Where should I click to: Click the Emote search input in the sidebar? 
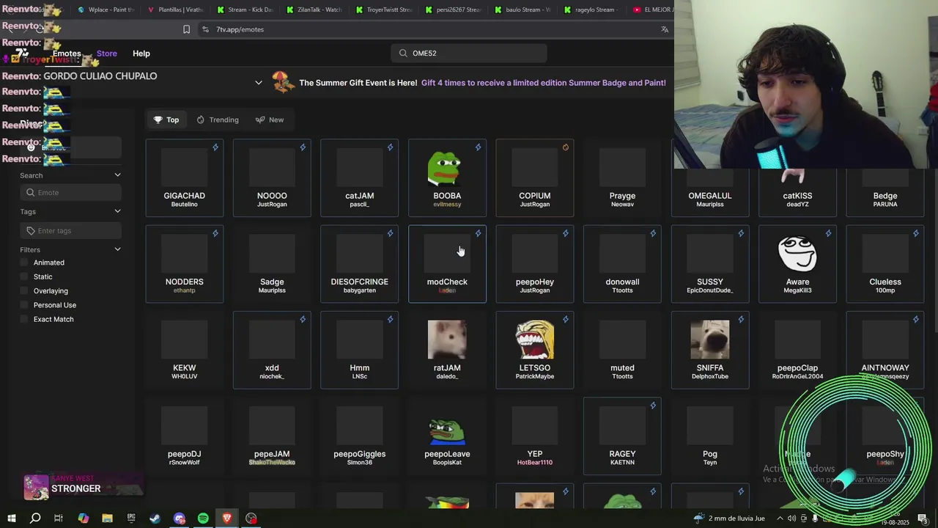tap(70, 192)
